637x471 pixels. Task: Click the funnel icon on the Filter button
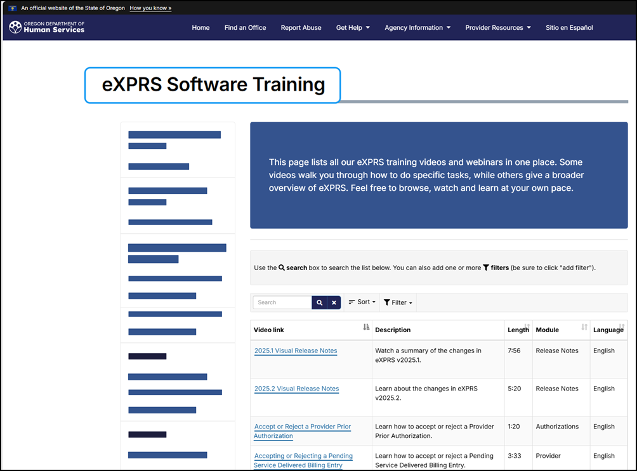point(388,302)
